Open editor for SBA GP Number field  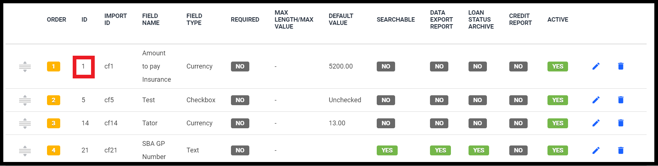click(596, 150)
